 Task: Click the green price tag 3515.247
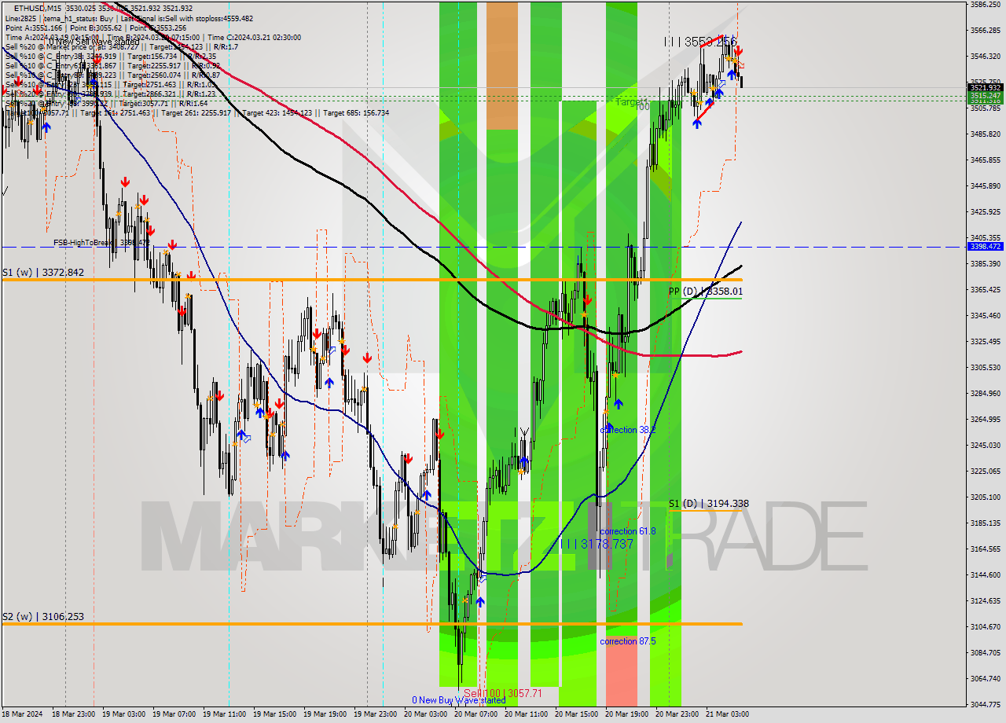(x=985, y=95)
